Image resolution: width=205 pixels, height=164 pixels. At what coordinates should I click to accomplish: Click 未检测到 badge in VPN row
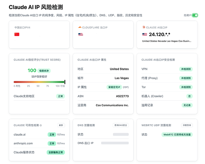click(186, 69)
